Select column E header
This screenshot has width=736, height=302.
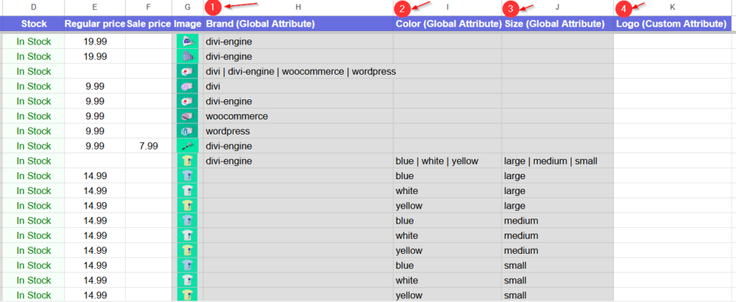point(95,7)
